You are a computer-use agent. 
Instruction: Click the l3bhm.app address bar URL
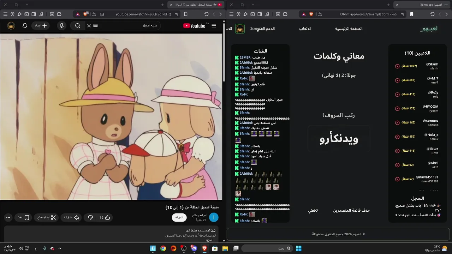click(369, 14)
